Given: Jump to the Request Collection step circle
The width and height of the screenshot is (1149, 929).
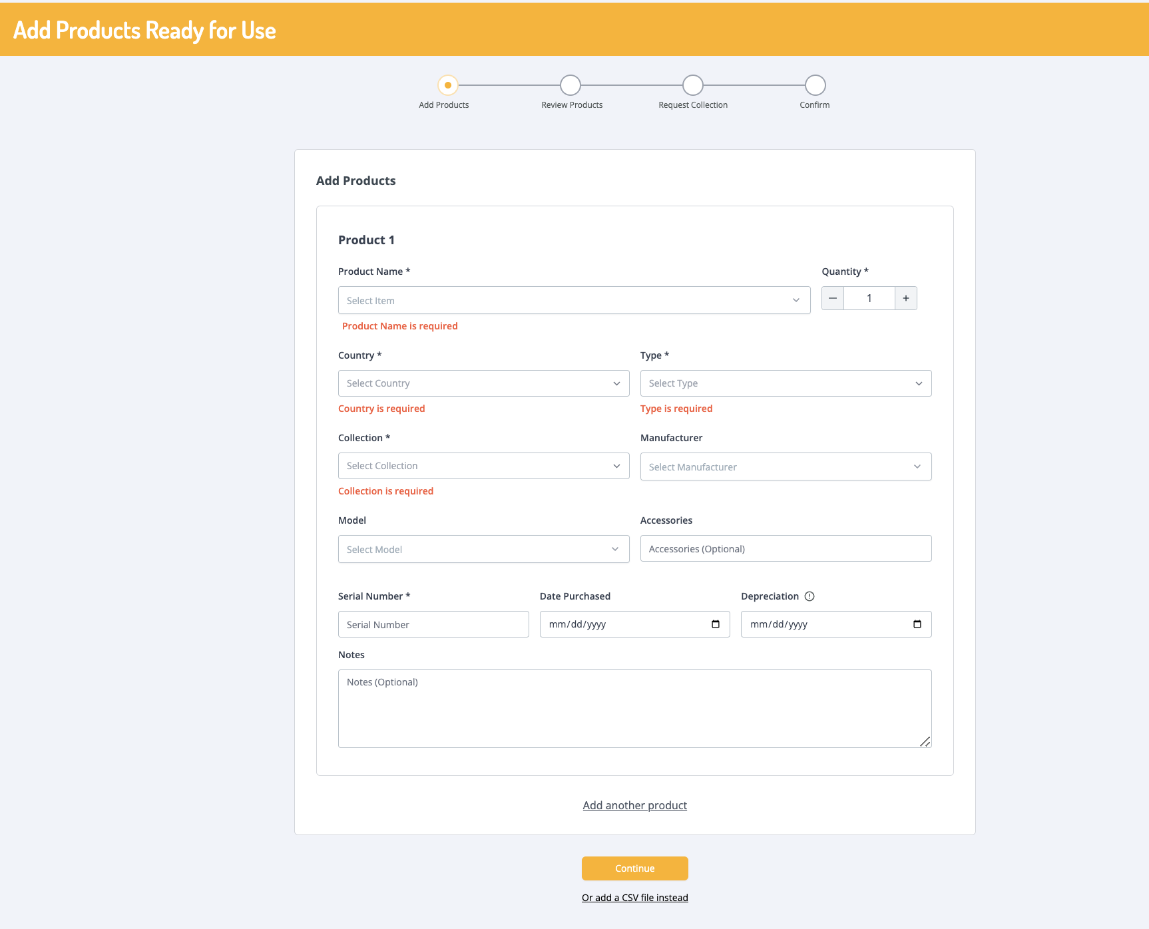Looking at the screenshot, I should pyautogui.click(x=693, y=85).
